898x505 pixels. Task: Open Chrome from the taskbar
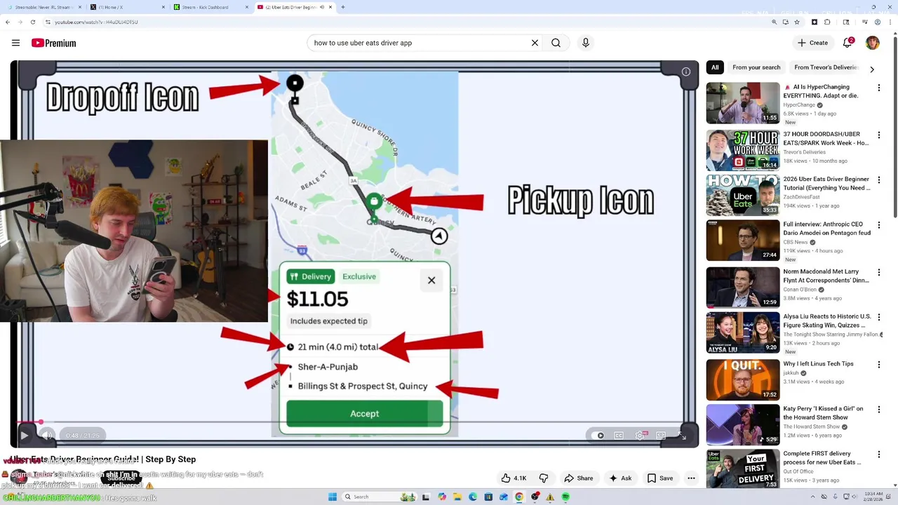(519, 497)
